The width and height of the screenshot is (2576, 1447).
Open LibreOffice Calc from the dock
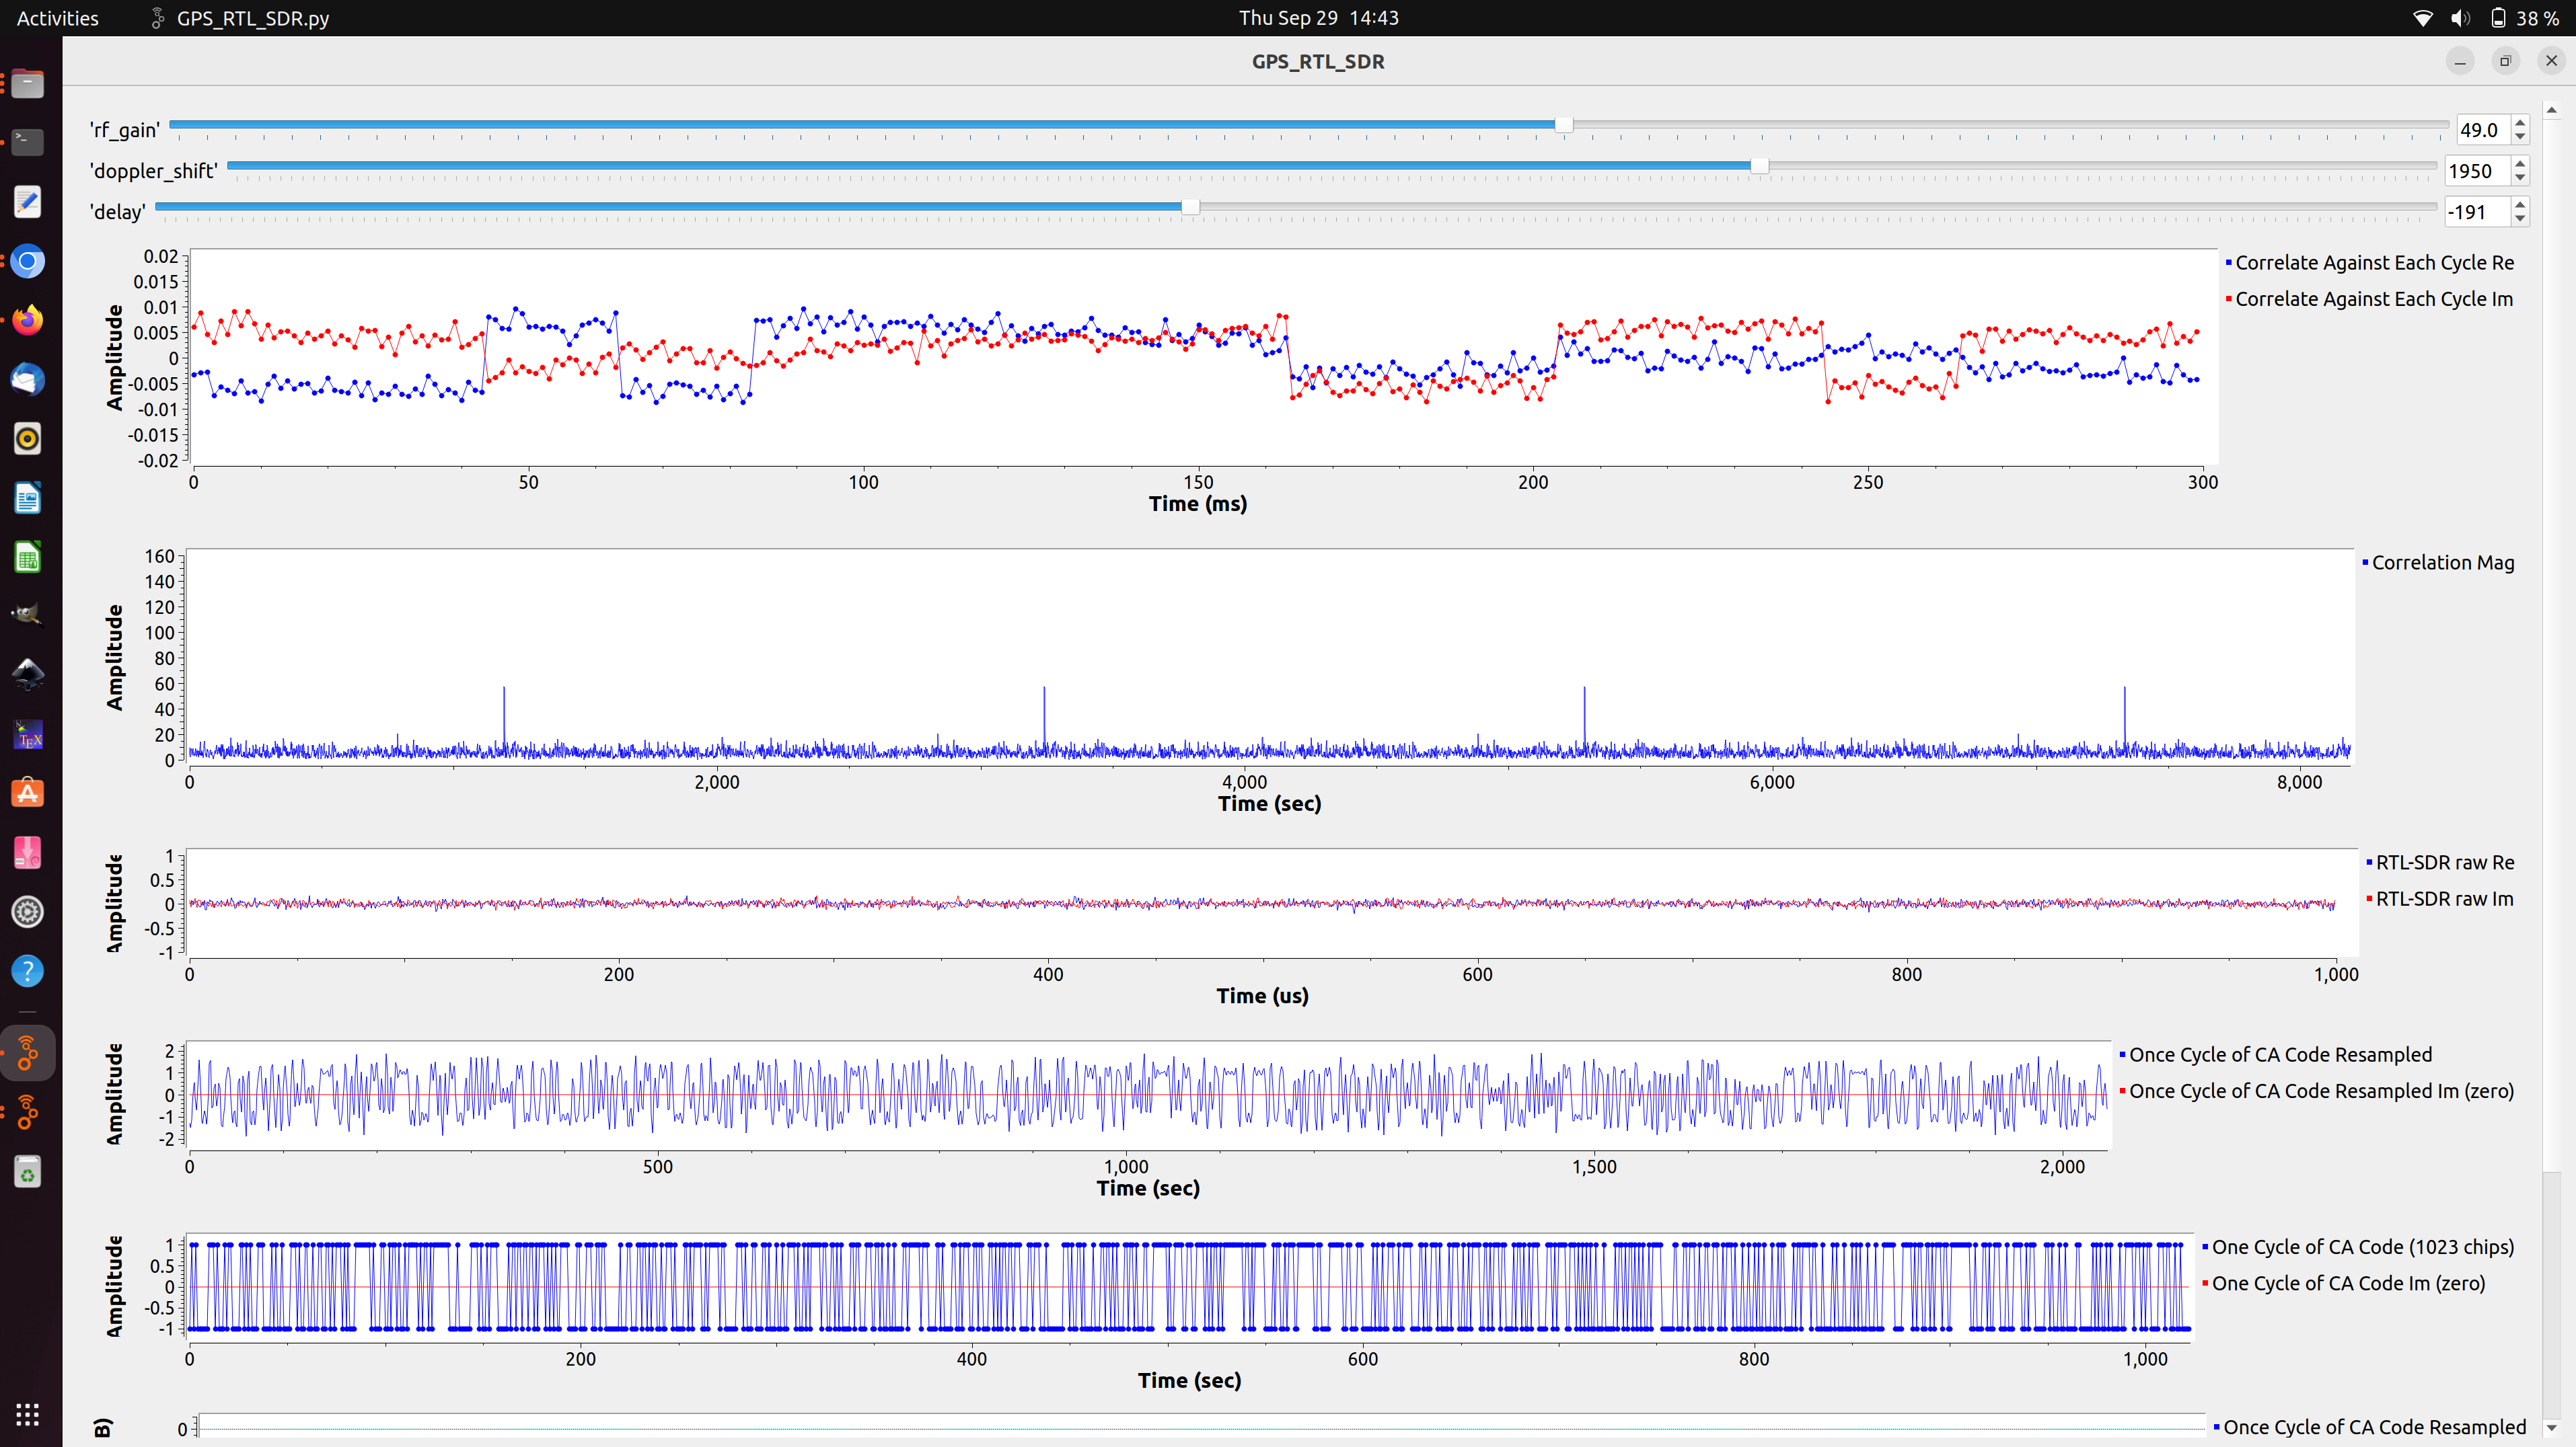coord(28,557)
